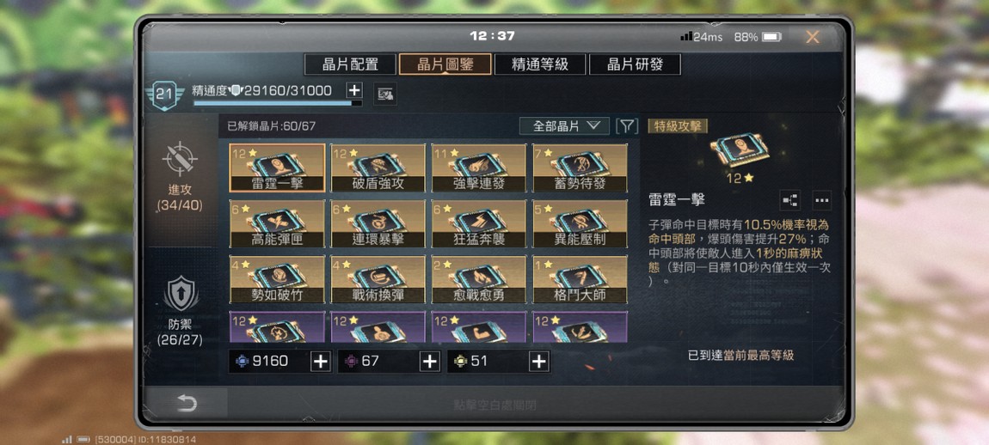The width and height of the screenshot is (989, 445).
Task: Add proficiency with the plus button
Action: coord(353,90)
